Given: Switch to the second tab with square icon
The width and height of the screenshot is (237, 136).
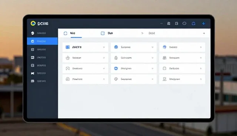Looking at the screenshot, I should pyautogui.click(x=107, y=33).
